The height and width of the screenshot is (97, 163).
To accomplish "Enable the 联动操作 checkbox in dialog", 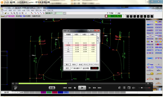I will pyautogui.click(x=72, y=68).
